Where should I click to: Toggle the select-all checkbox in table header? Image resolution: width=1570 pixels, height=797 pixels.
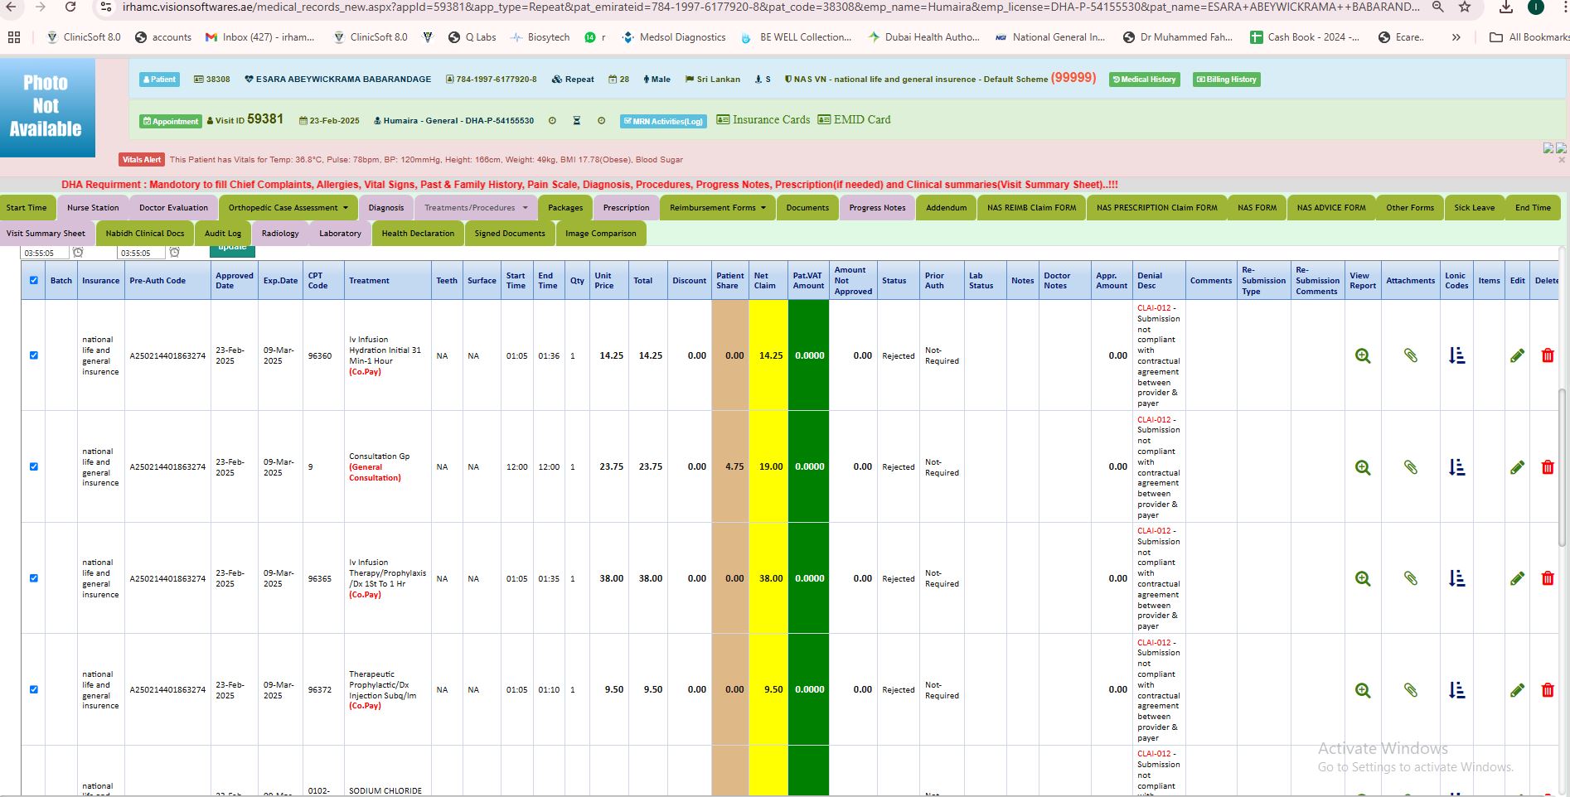tap(34, 281)
